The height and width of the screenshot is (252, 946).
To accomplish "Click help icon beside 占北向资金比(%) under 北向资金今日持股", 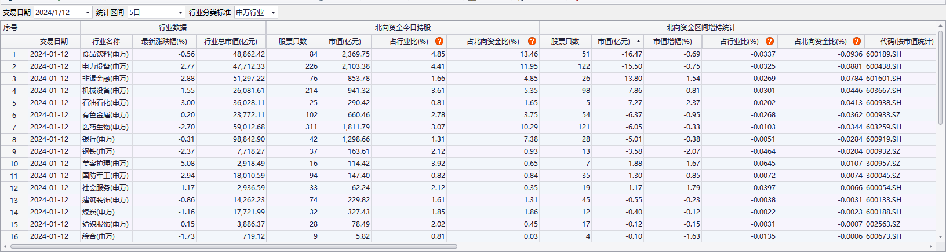I will 532,41.
